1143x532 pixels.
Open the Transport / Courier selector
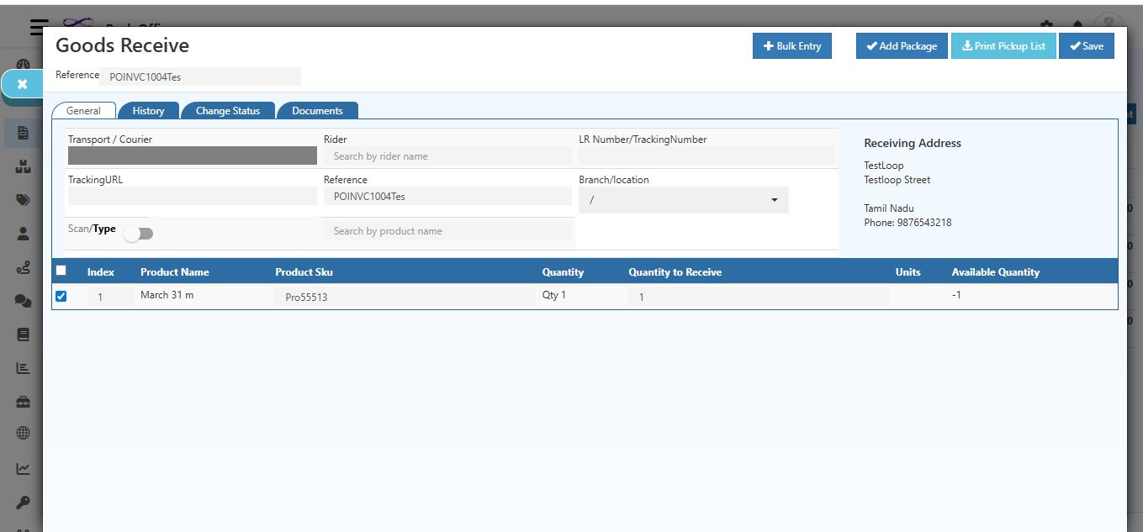point(192,155)
